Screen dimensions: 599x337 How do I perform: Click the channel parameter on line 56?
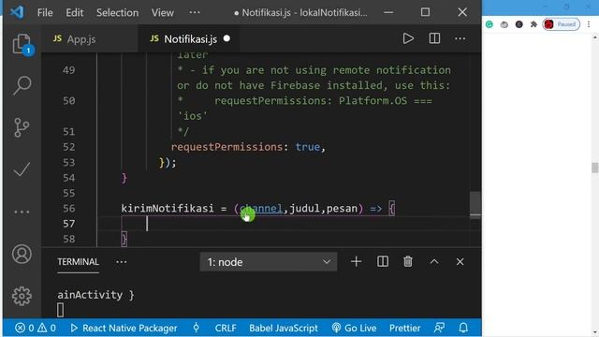[261, 208]
